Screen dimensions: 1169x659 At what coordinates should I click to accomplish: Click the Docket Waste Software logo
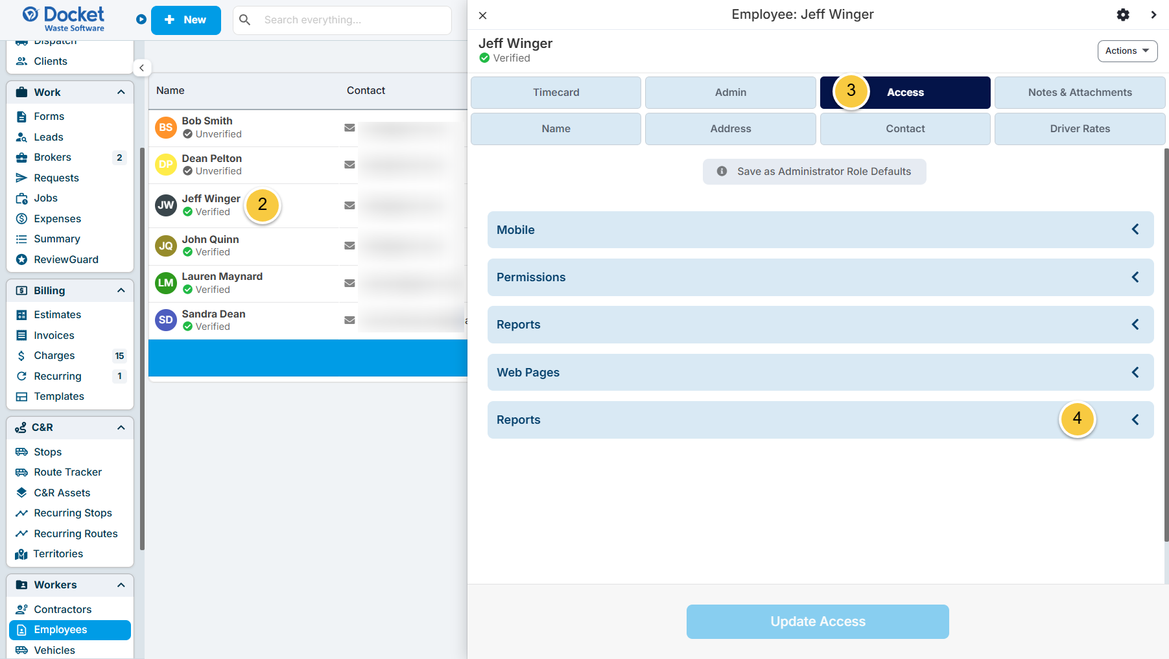64,18
